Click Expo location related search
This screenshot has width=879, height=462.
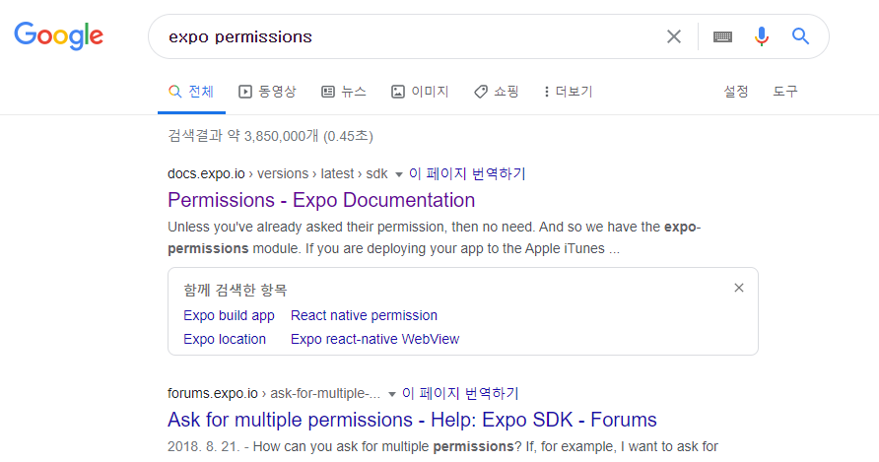[x=225, y=339]
